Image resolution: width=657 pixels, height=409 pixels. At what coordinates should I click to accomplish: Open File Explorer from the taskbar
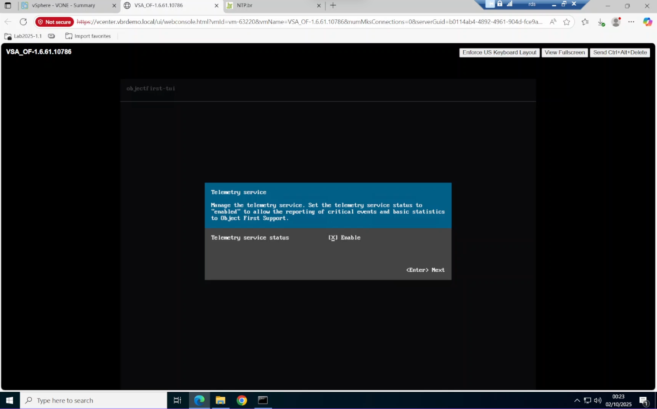tap(221, 400)
